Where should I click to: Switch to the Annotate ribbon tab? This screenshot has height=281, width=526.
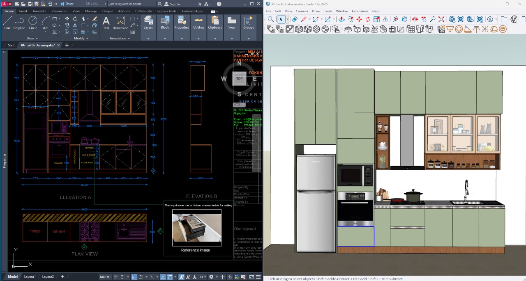pos(39,11)
